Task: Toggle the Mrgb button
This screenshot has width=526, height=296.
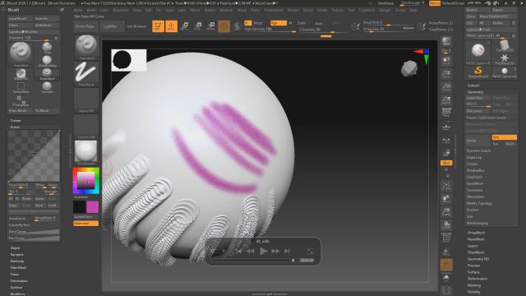Action: point(257,23)
